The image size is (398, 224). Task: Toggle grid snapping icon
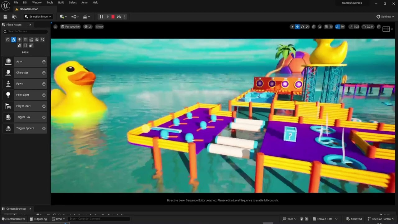[326, 27]
